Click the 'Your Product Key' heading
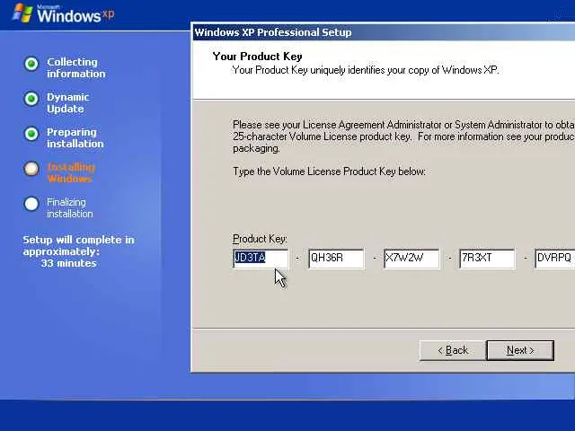 click(258, 57)
